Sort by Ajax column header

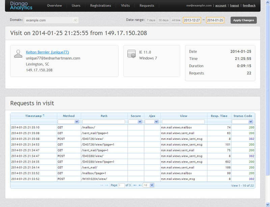[x=152, y=116]
